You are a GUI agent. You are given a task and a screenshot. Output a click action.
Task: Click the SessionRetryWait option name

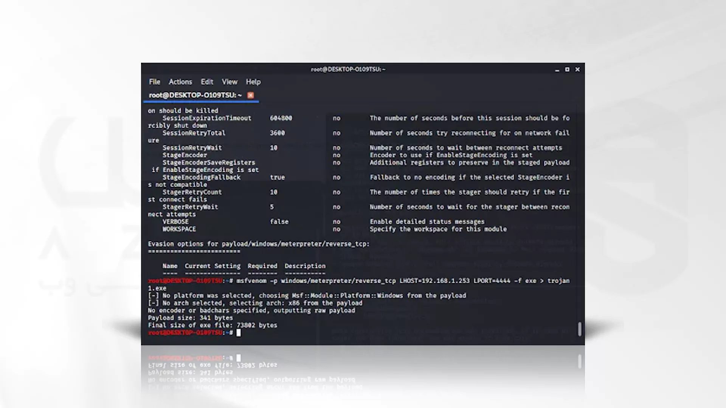(192, 148)
